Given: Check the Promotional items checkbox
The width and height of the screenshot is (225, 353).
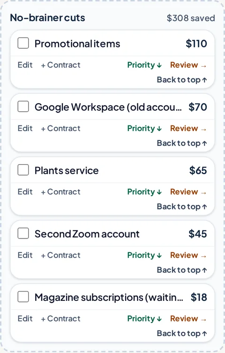Looking at the screenshot, I should (x=23, y=43).
